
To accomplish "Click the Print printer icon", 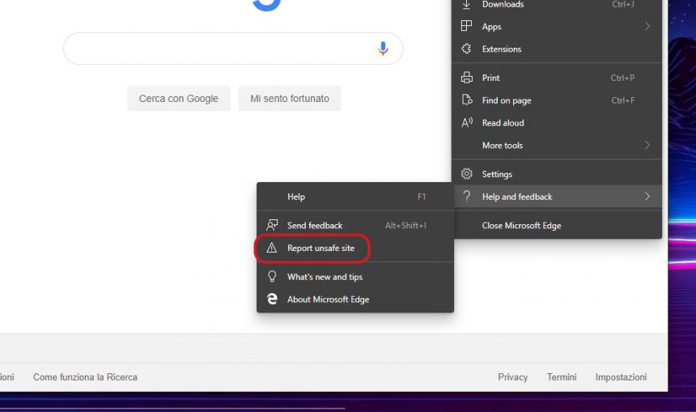I will pyautogui.click(x=466, y=78).
